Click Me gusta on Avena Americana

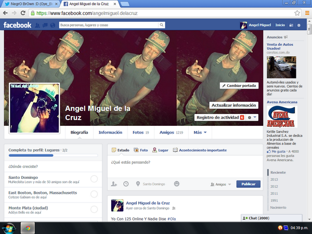click(278, 151)
